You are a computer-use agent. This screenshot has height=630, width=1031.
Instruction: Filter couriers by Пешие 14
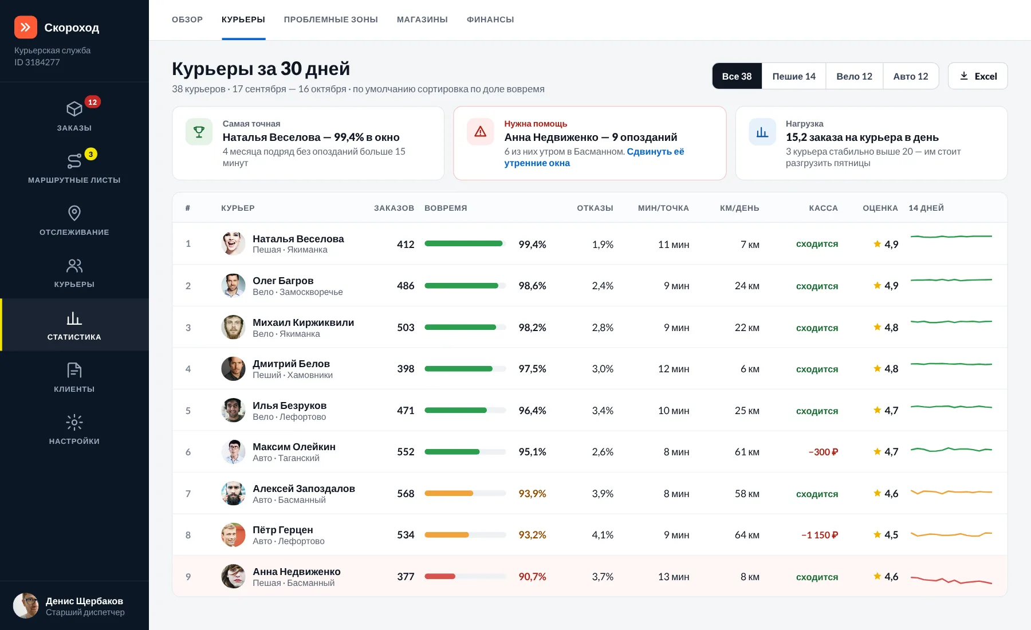coord(794,76)
